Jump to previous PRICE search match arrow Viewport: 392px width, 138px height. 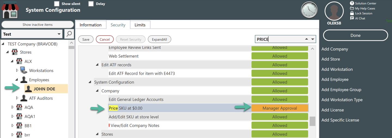(307, 39)
